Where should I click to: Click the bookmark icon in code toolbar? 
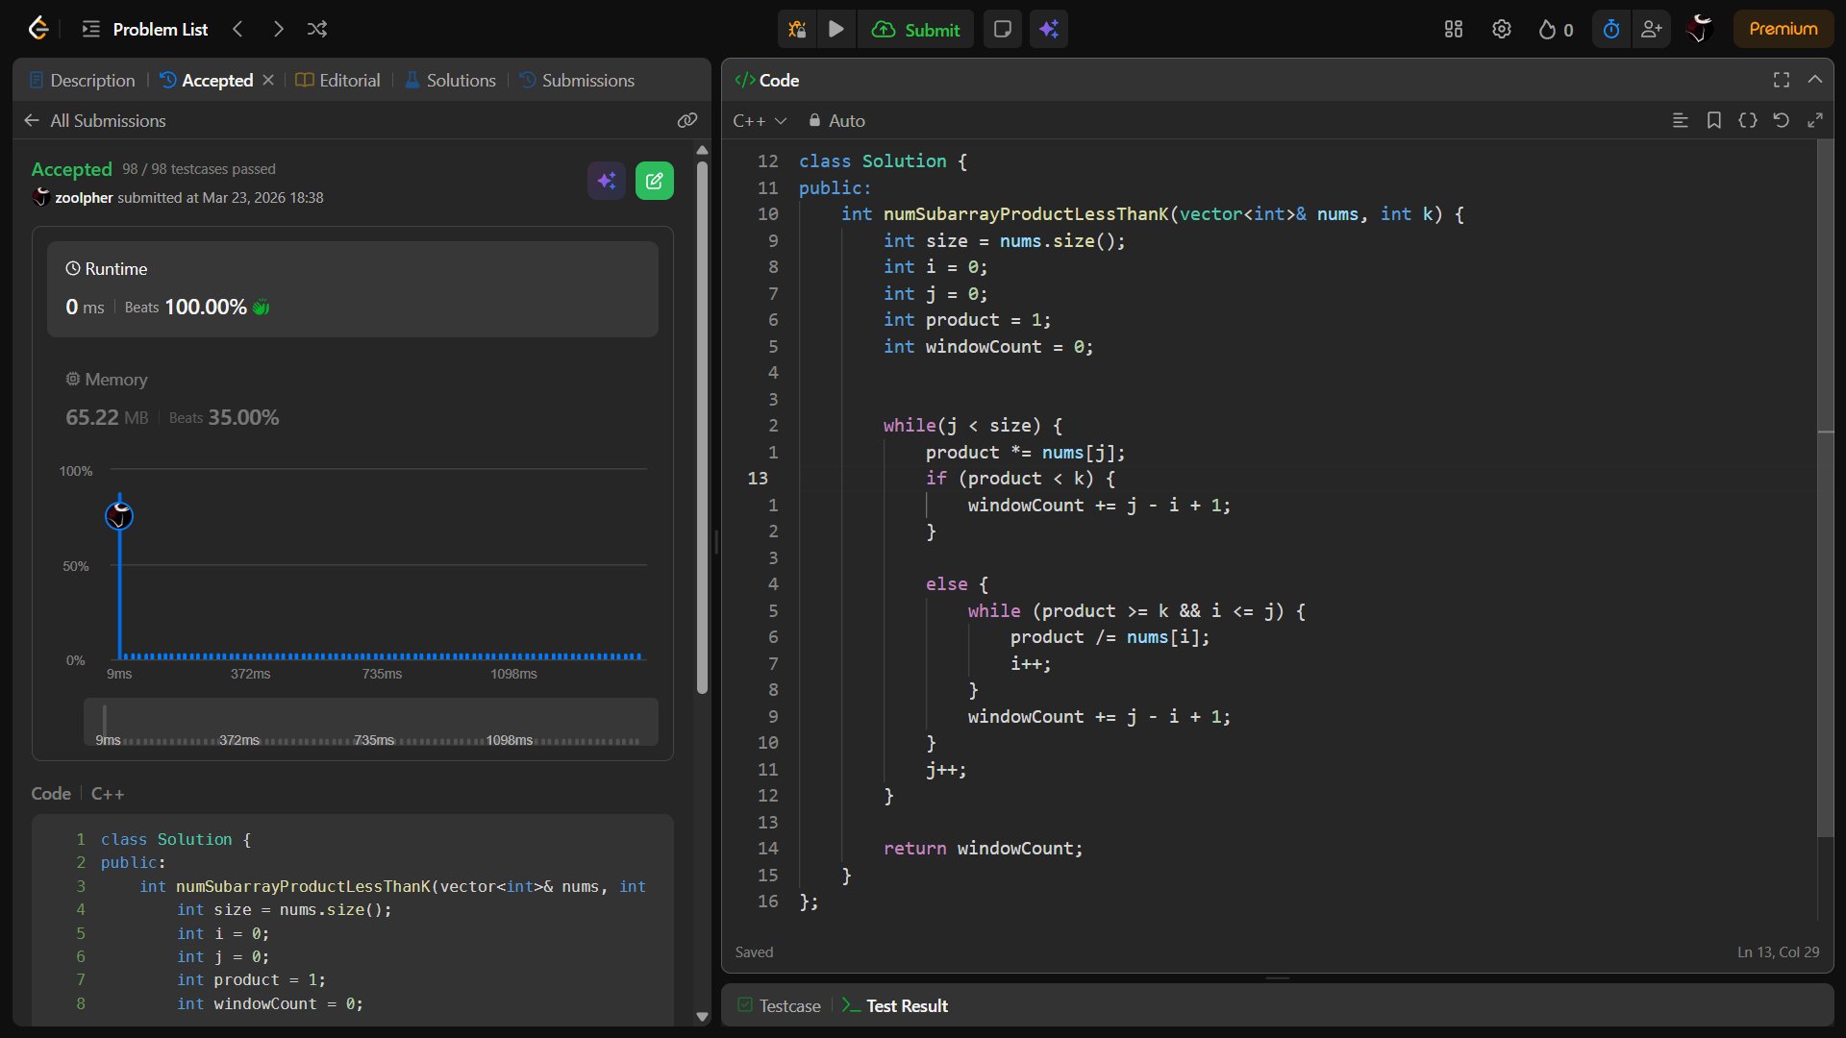pyautogui.click(x=1713, y=120)
